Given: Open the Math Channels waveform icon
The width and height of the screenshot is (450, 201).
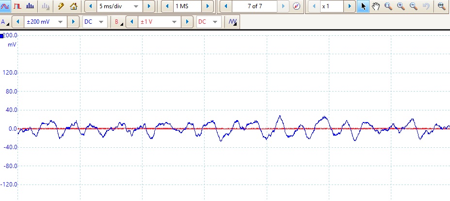Looking at the screenshot, I should pos(232,22).
